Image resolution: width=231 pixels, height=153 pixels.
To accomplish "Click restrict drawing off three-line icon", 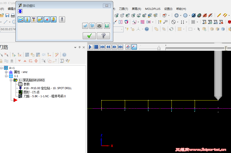I will [x=92, y=26].
